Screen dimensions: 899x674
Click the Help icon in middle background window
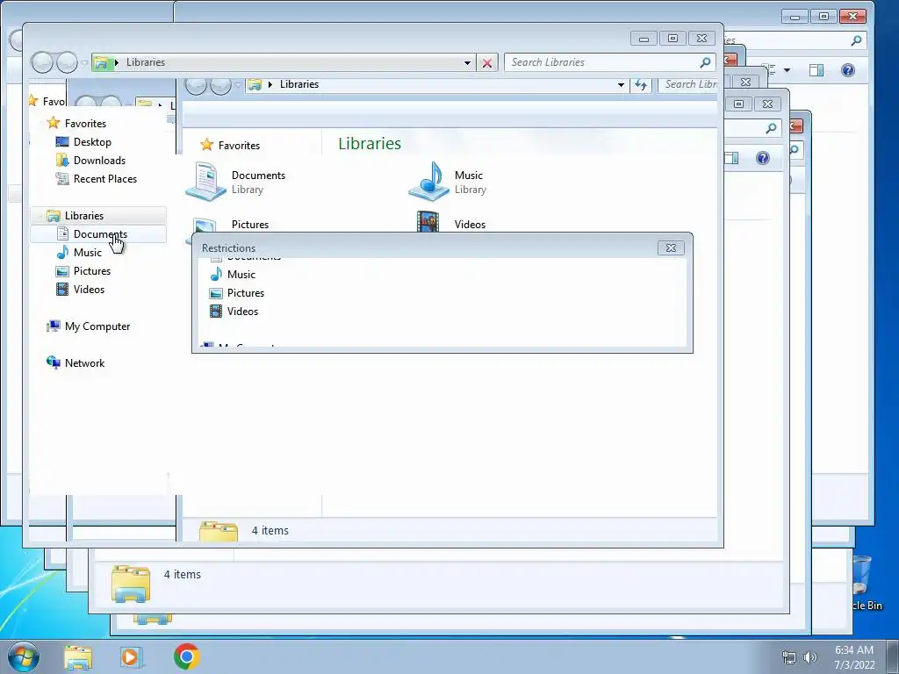763,158
